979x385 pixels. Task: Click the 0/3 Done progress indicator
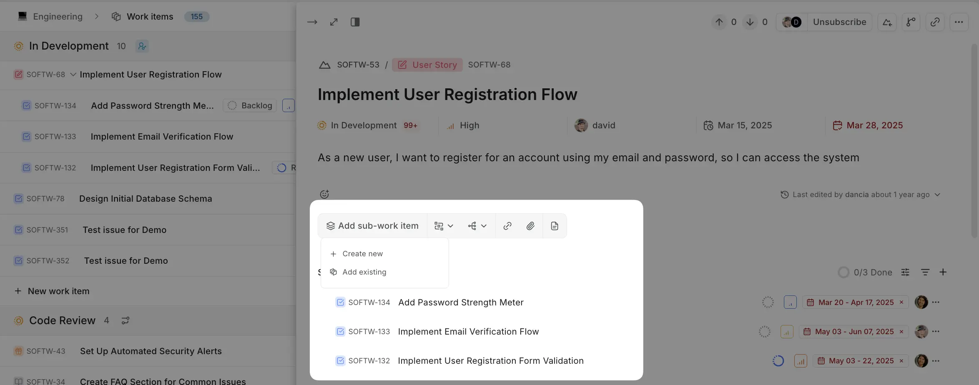point(865,272)
